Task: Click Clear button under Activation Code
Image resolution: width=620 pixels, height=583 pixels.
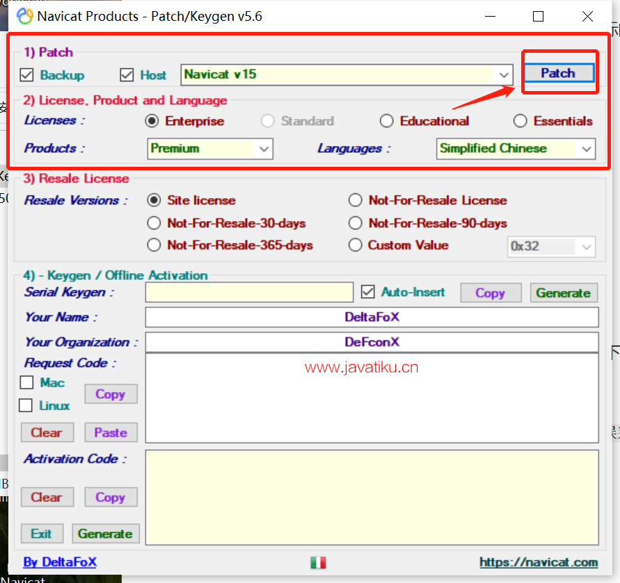Action: [x=47, y=497]
